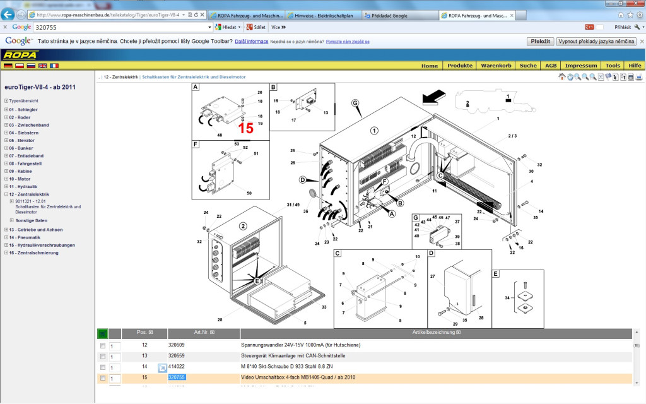Switch to the German flag language
The height and width of the screenshot is (404, 646).
pyautogui.click(x=8, y=66)
